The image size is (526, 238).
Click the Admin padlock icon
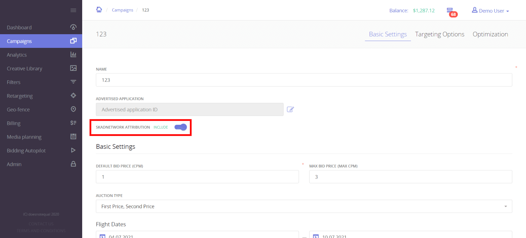click(73, 164)
